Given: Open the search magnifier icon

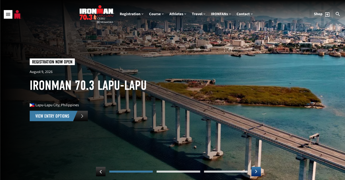Looking at the screenshot, I should [338, 14].
